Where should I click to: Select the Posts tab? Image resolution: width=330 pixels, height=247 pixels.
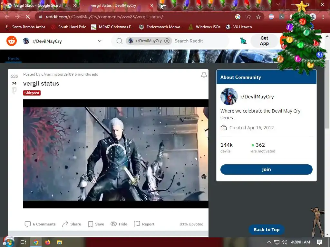tap(14, 59)
